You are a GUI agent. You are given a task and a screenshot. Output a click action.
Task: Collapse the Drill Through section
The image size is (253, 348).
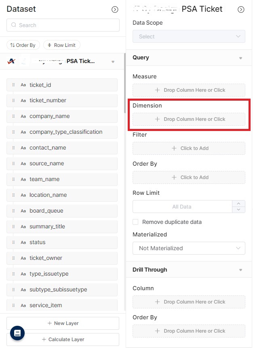240,270
